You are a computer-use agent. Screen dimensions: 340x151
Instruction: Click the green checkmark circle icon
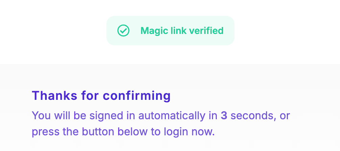click(123, 31)
